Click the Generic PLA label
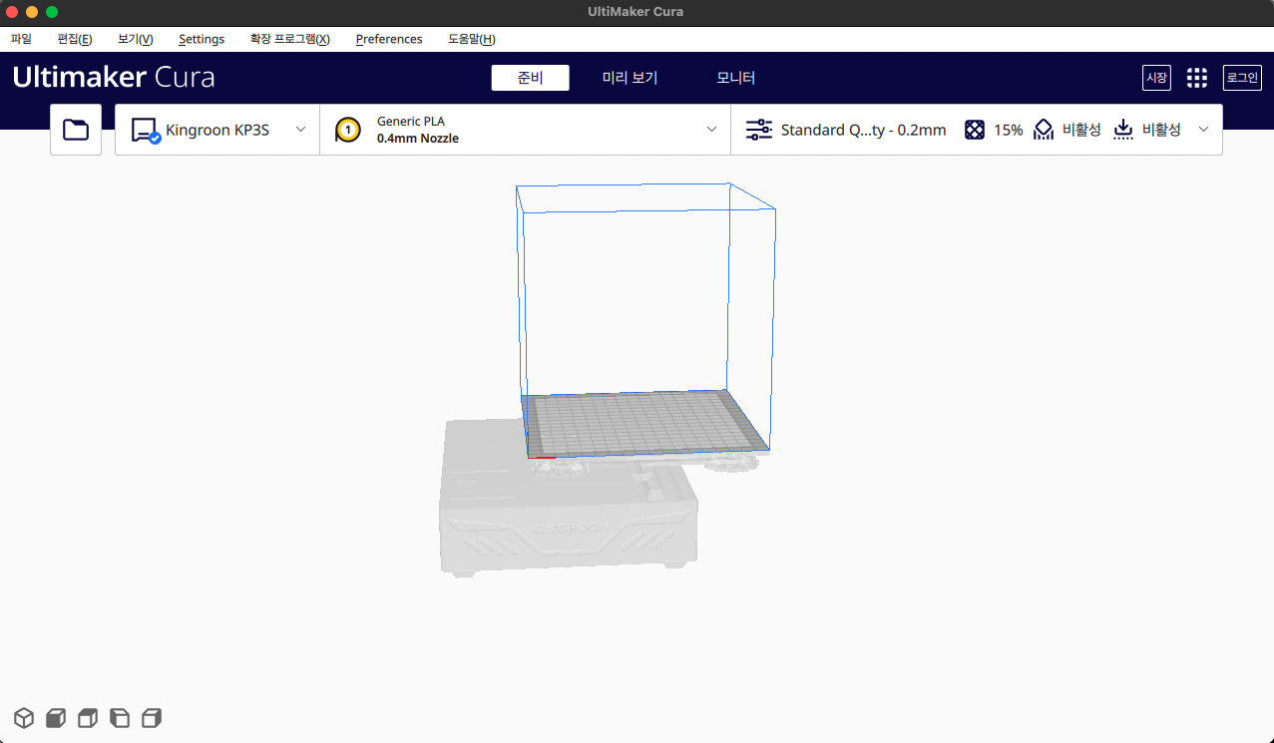This screenshot has width=1274, height=743. (x=410, y=122)
